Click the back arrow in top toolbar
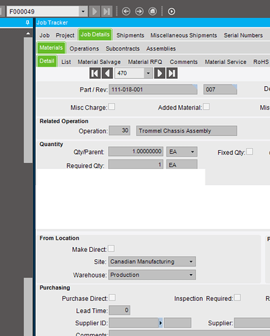 126,11
